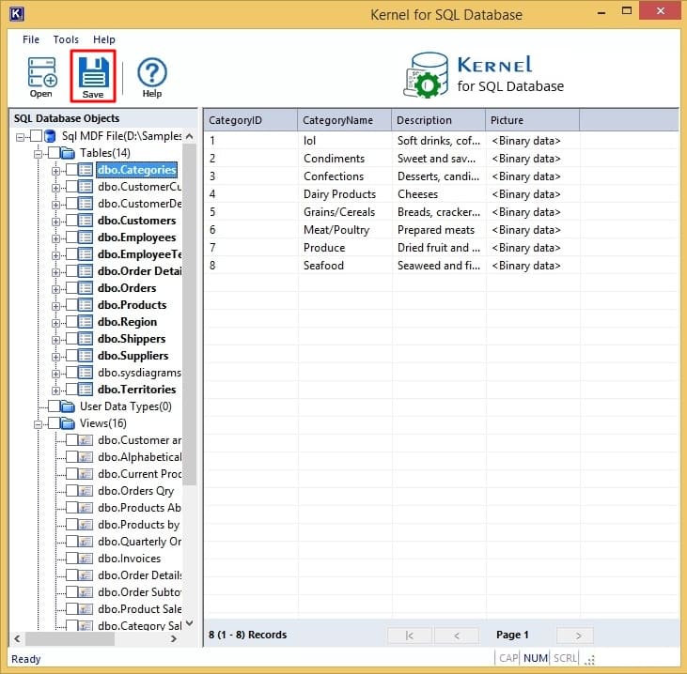687x674 pixels.
Task: Select the dbo.EmployeeTe table item
Action: pos(139,254)
